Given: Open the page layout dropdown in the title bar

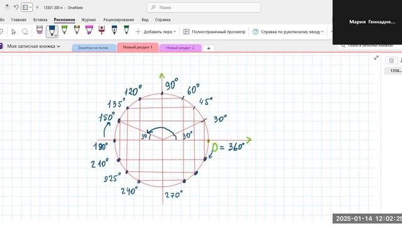Looking at the screenshot, I should click(26, 8).
